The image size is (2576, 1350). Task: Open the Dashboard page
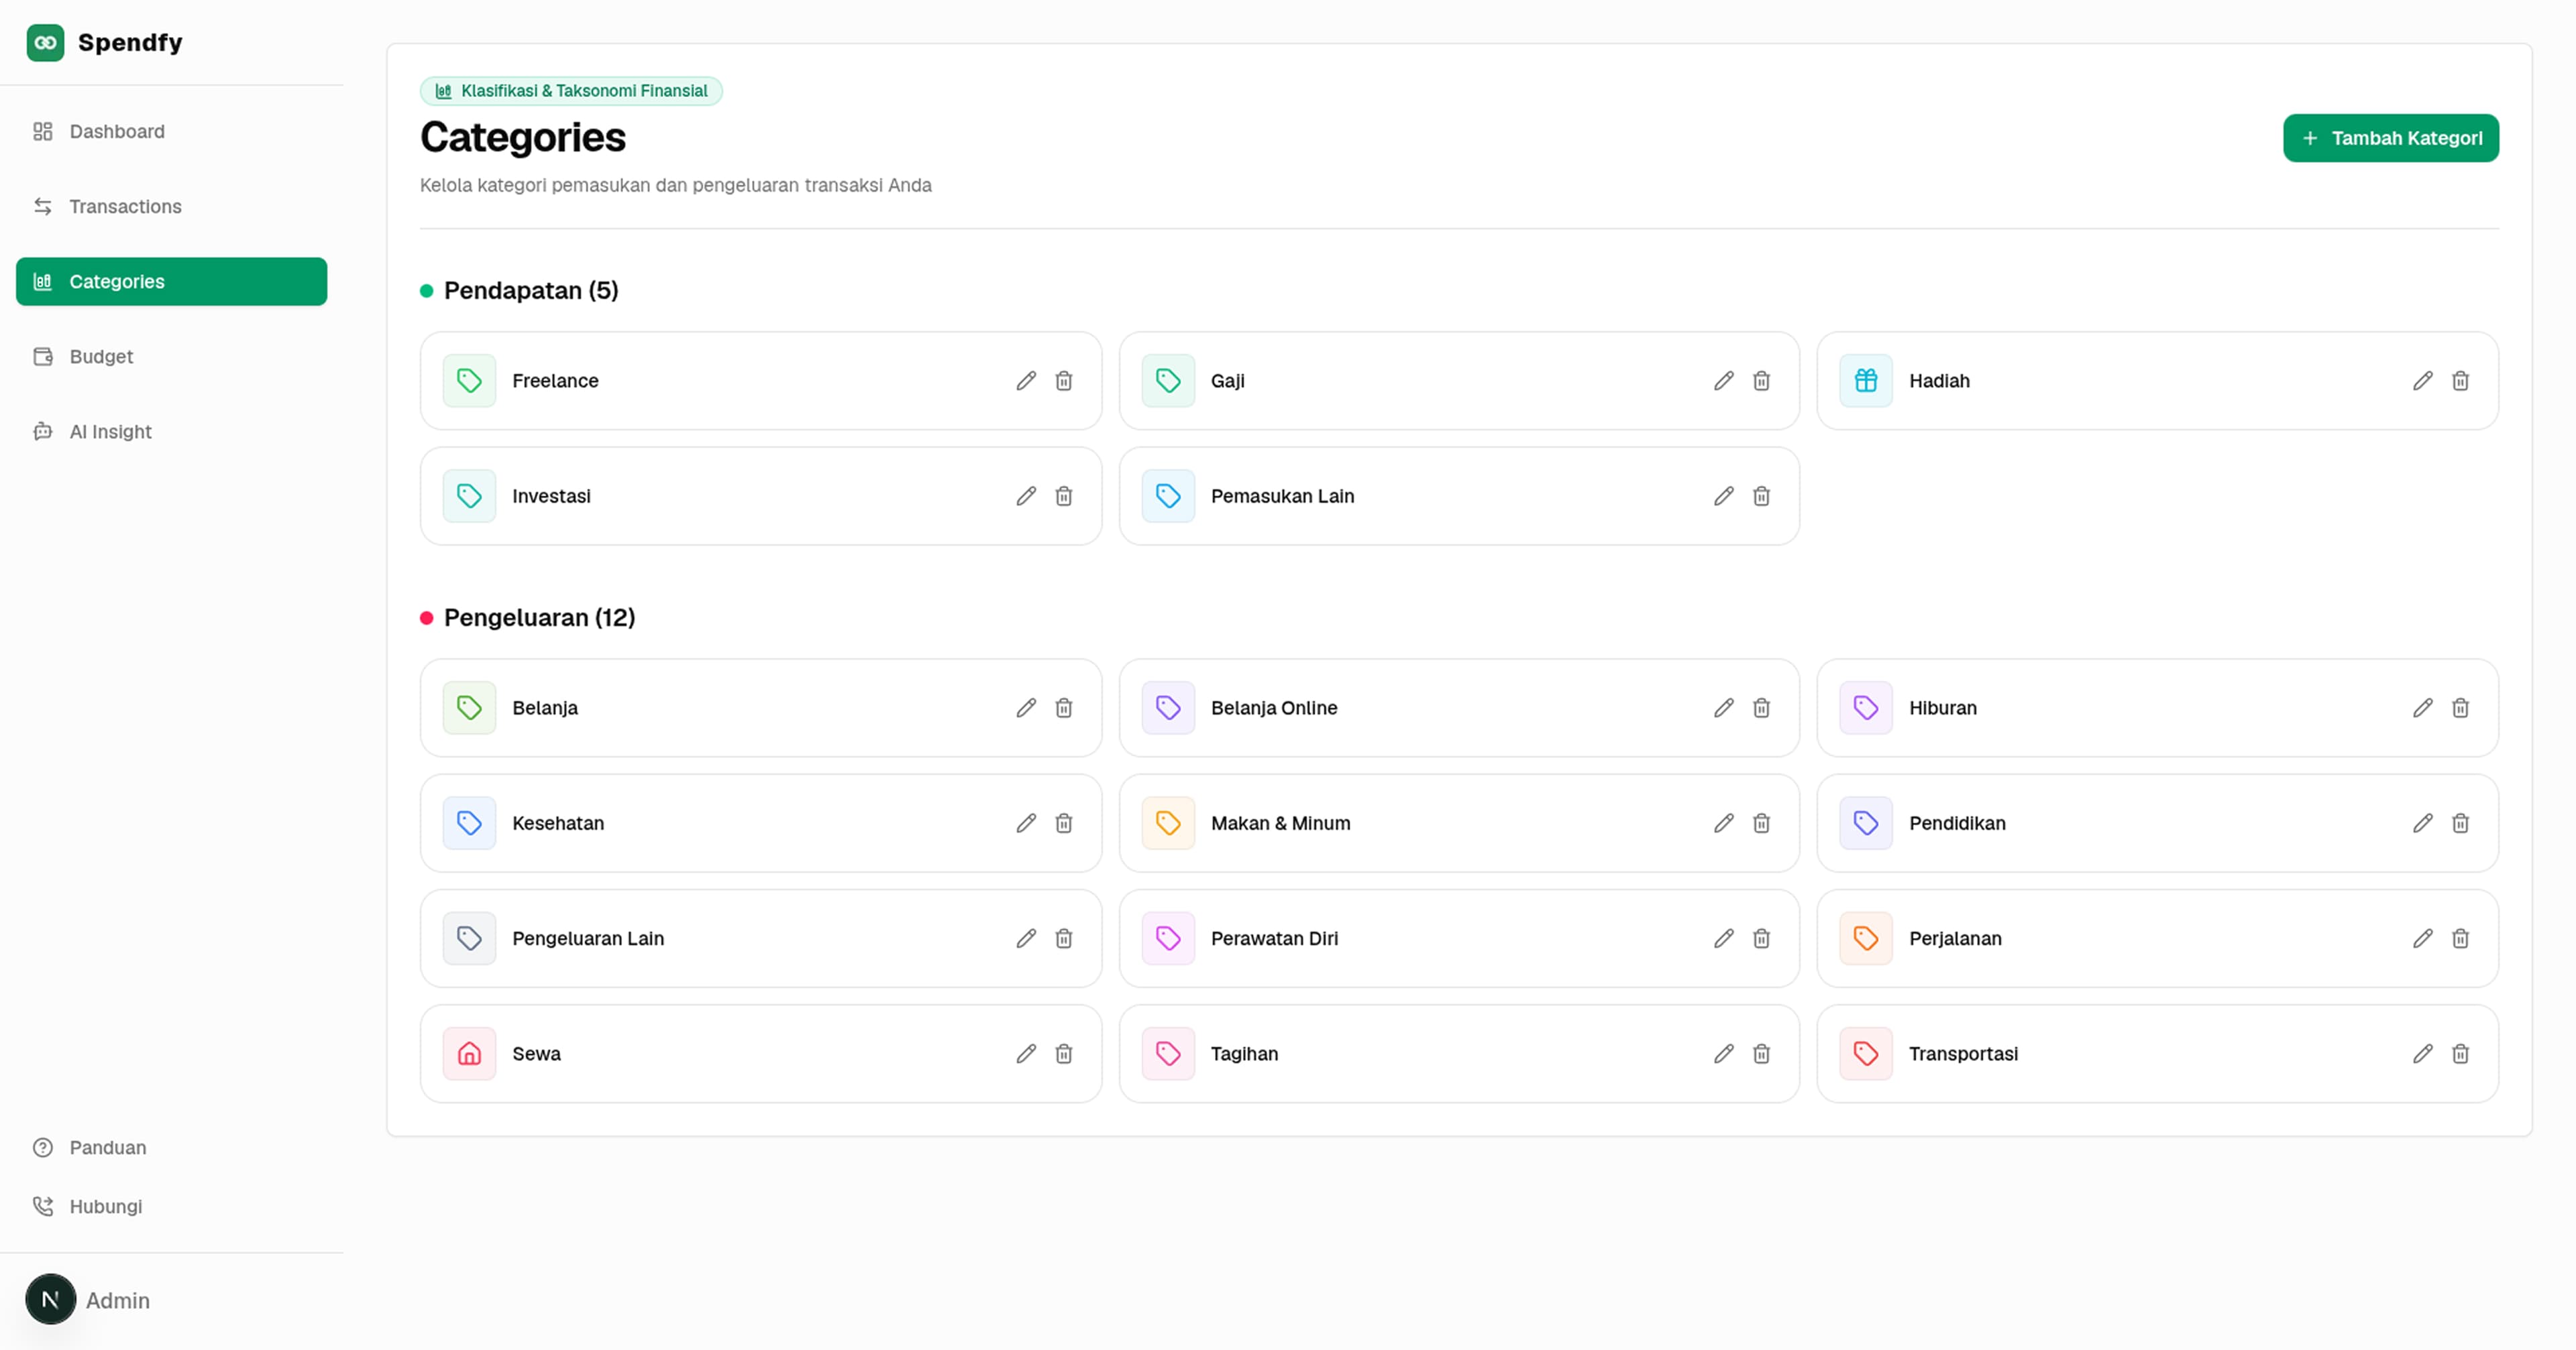172,132
